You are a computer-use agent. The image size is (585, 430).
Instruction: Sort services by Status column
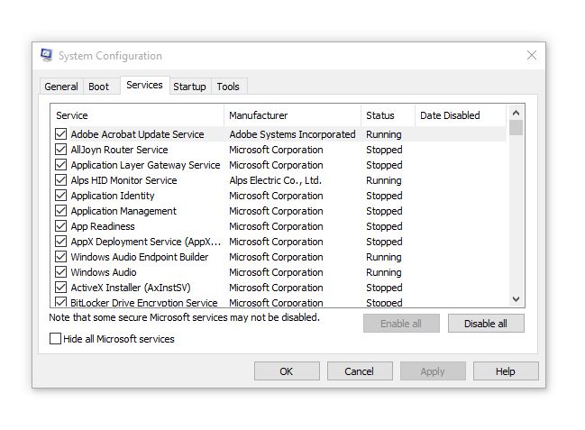coord(386,115)
